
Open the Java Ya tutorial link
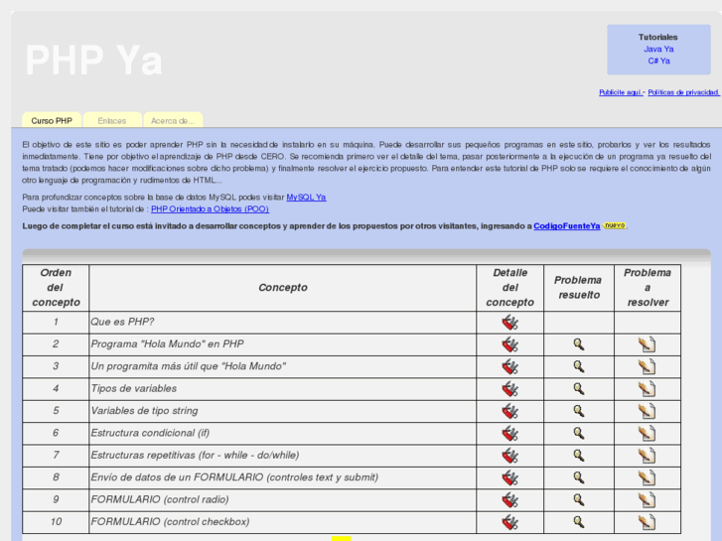(658, 49)
